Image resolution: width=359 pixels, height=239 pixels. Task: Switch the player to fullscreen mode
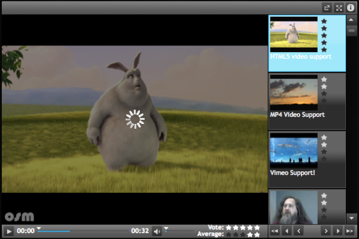pos(339,8)
